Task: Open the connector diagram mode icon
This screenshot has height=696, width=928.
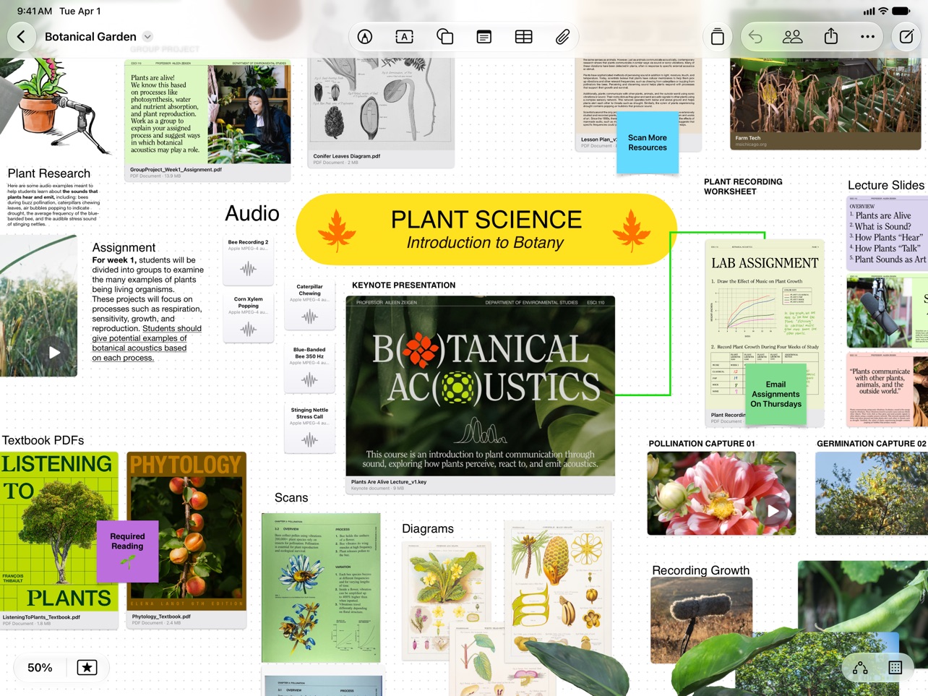Action: pyautogui.click(x=860, y=668)
